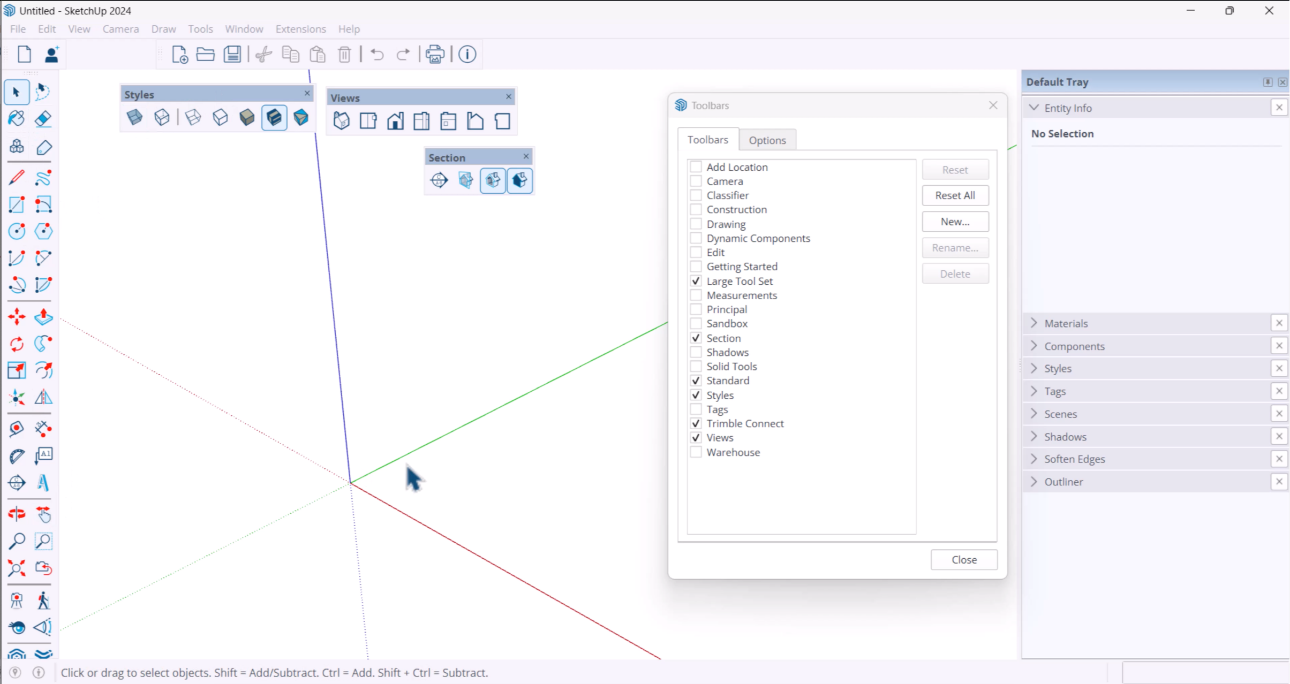Expand the Components panel
This screenshot has width=1290, height=684.
(1034, 346)
